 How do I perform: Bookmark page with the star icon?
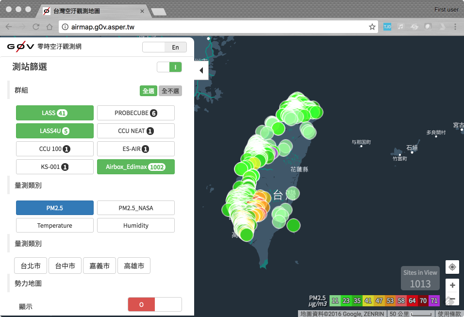pyautogui.click(x=372, y=27)
